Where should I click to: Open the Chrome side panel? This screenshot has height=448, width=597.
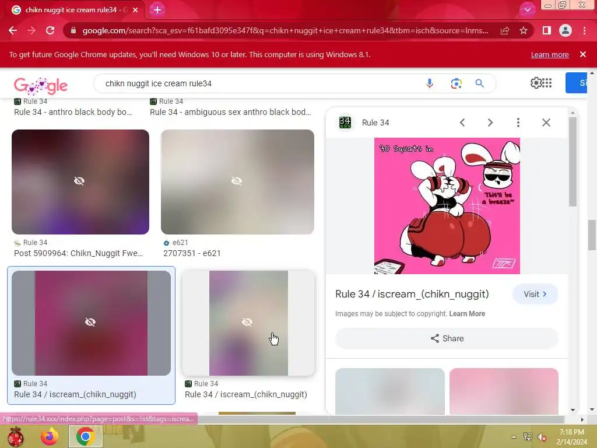point(547,30)
